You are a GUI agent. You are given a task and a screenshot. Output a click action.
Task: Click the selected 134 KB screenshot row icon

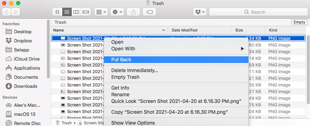click(x=63, y=38)
